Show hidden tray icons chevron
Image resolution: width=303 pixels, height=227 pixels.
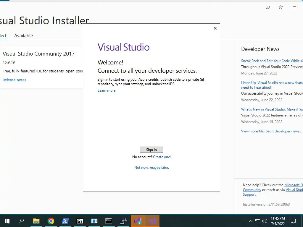coord(250,221)
